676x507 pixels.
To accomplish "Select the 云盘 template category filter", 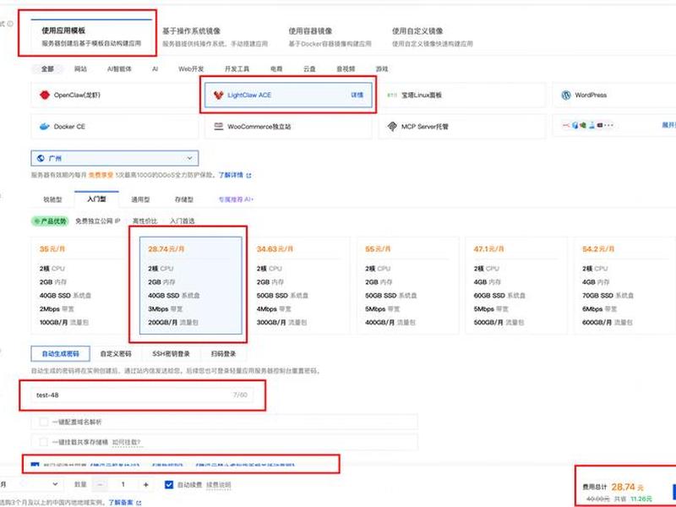I will pyautogui.click(x=309, y=68).
